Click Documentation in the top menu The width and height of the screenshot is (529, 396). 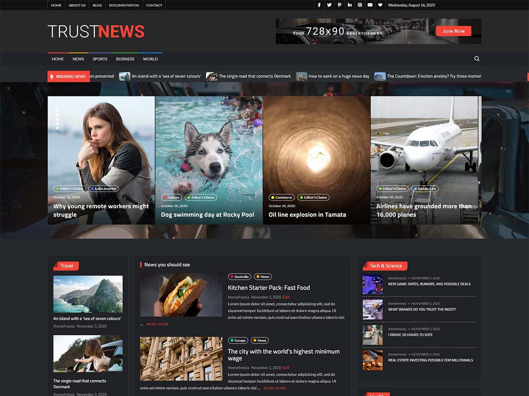[x=124, y=5]
